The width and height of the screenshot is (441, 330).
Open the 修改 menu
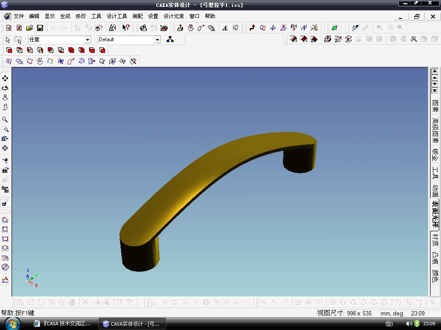(81, 16)
